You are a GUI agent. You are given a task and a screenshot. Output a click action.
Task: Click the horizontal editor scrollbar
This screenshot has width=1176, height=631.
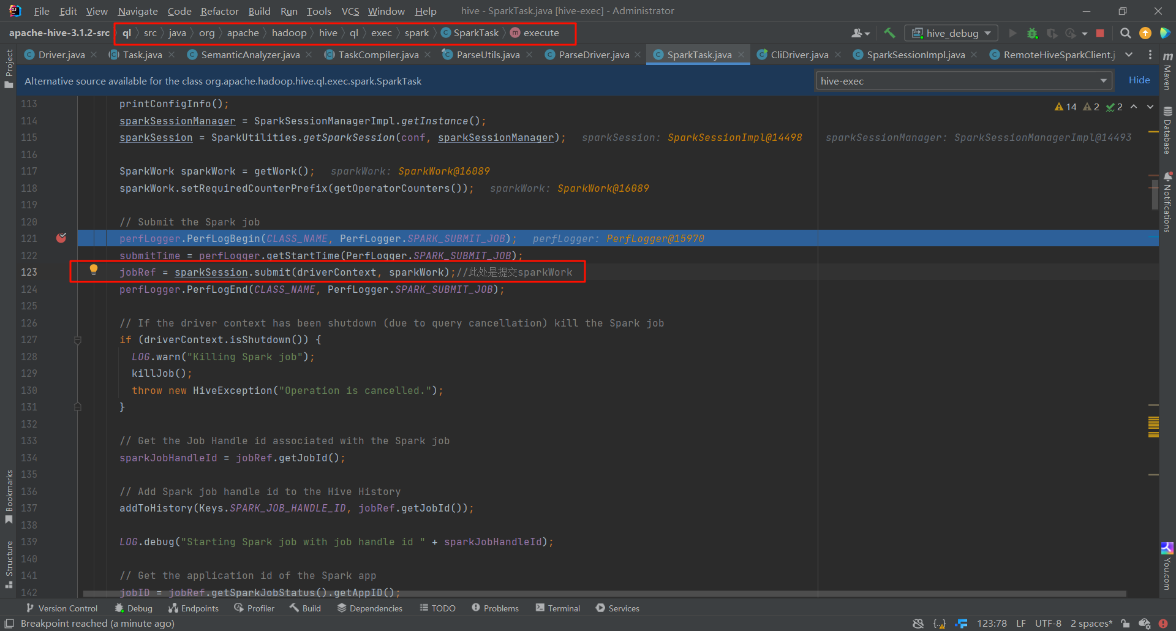coord(605,594)
